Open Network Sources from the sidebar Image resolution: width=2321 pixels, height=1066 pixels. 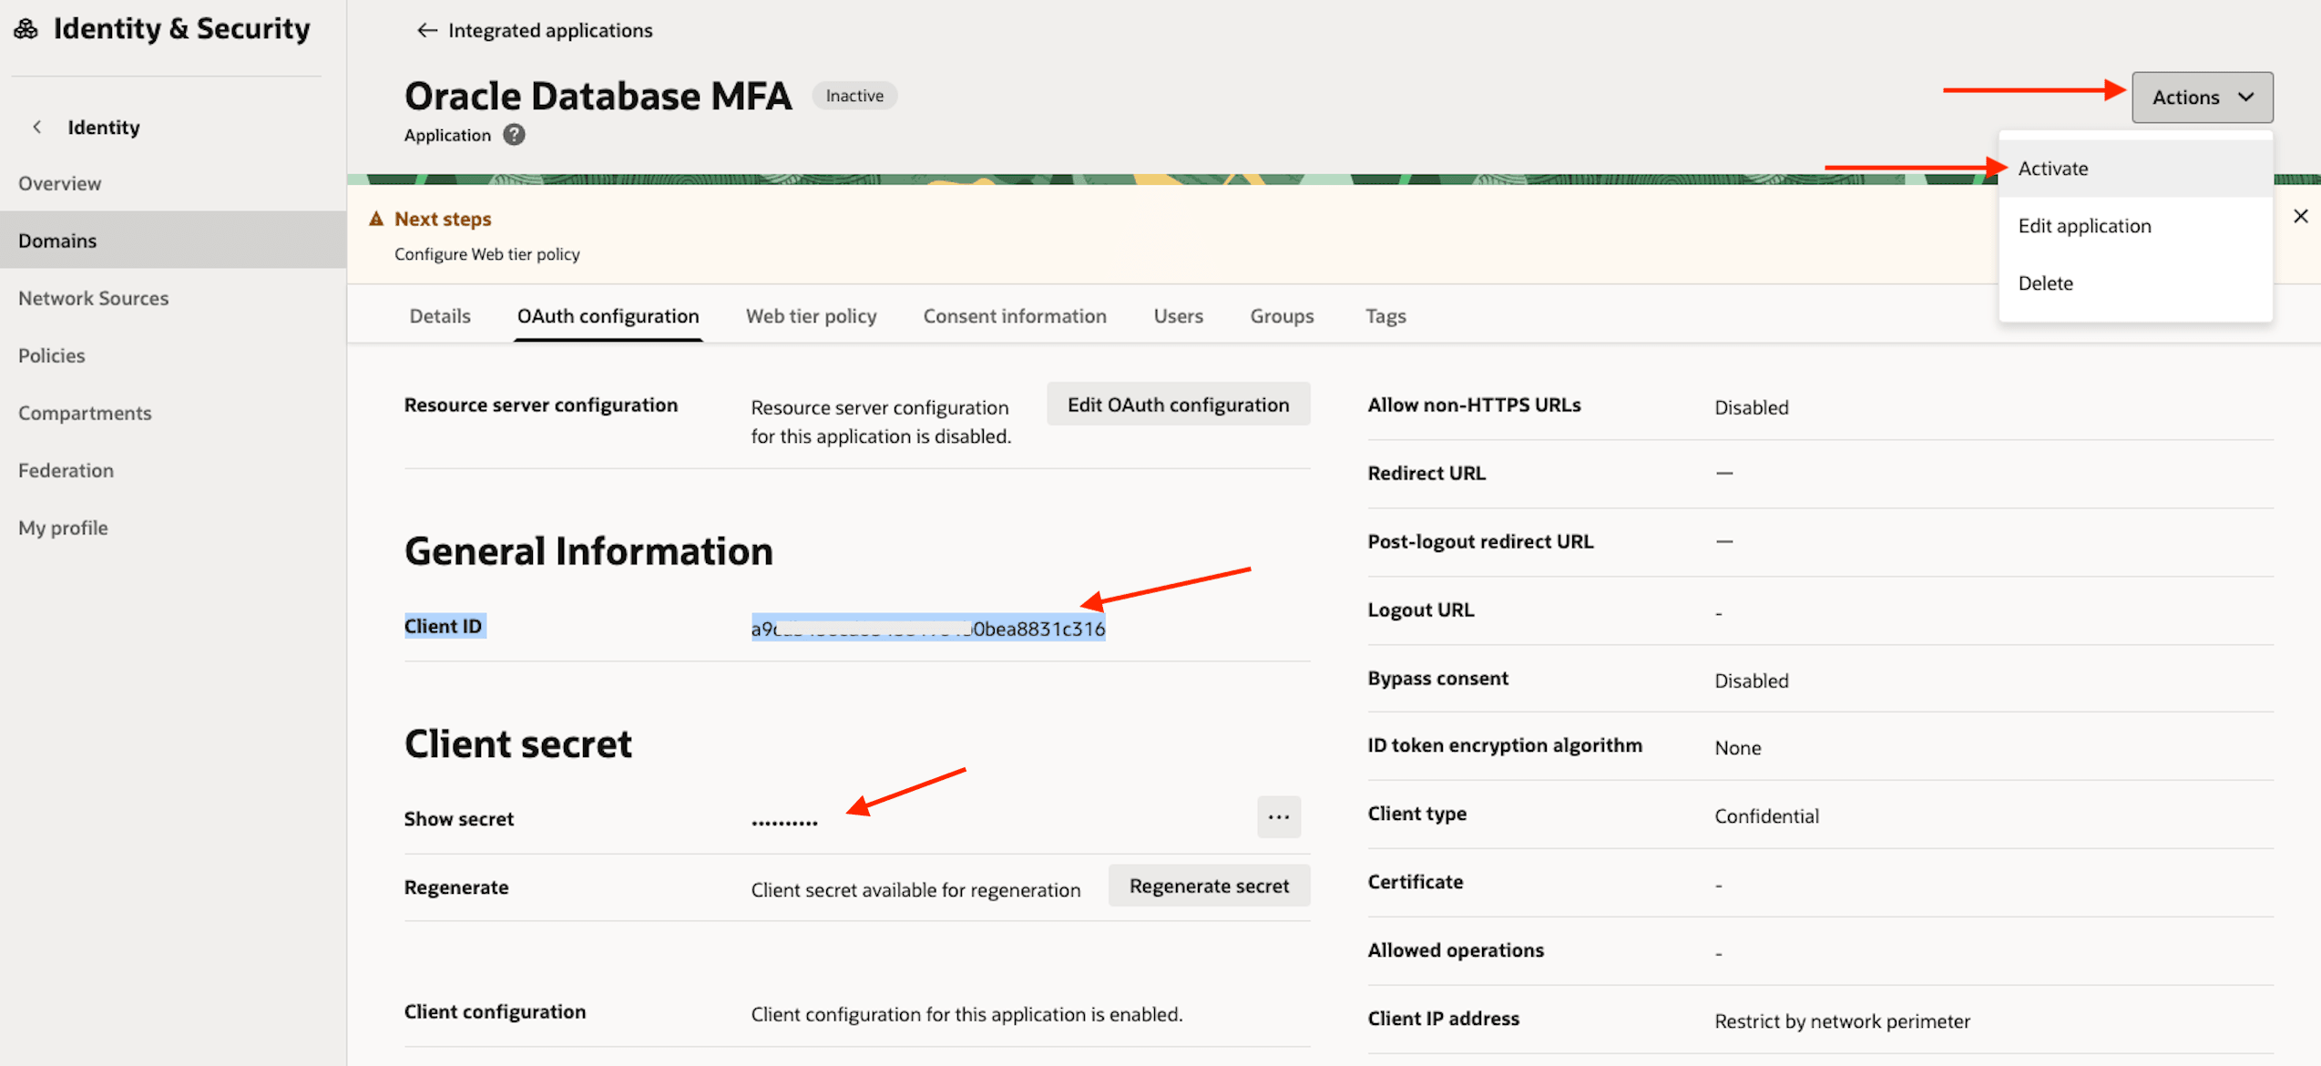point(93,297)
